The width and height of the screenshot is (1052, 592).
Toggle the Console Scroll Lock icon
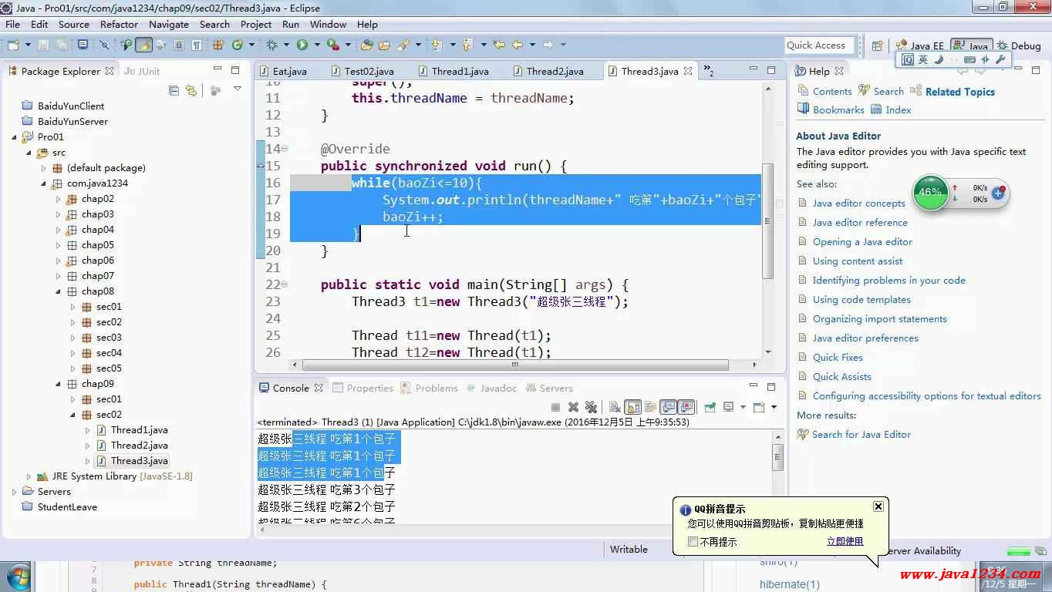click(x=632, y=407)
